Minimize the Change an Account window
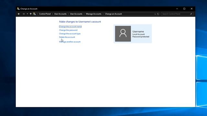207x116 pixels. pos(177,9)
